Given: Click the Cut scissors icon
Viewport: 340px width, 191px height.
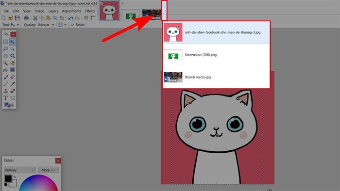Looking at the screenshot, I should tap(35, 18).
